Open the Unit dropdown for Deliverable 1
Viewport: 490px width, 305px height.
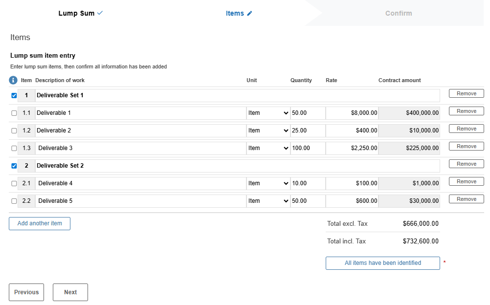[268, 113]
